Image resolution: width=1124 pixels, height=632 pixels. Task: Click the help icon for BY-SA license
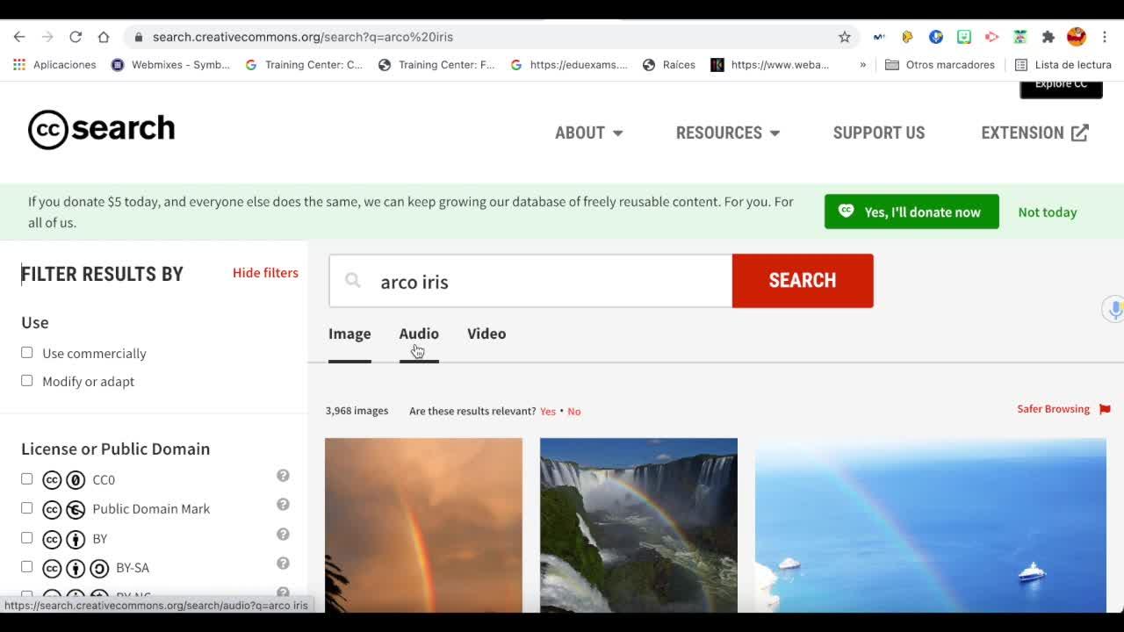[x=283, y=564]
